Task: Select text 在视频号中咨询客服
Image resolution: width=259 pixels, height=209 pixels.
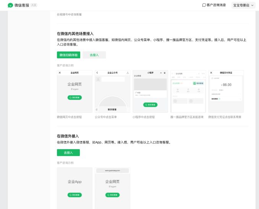Action: (x=69, y=14)
